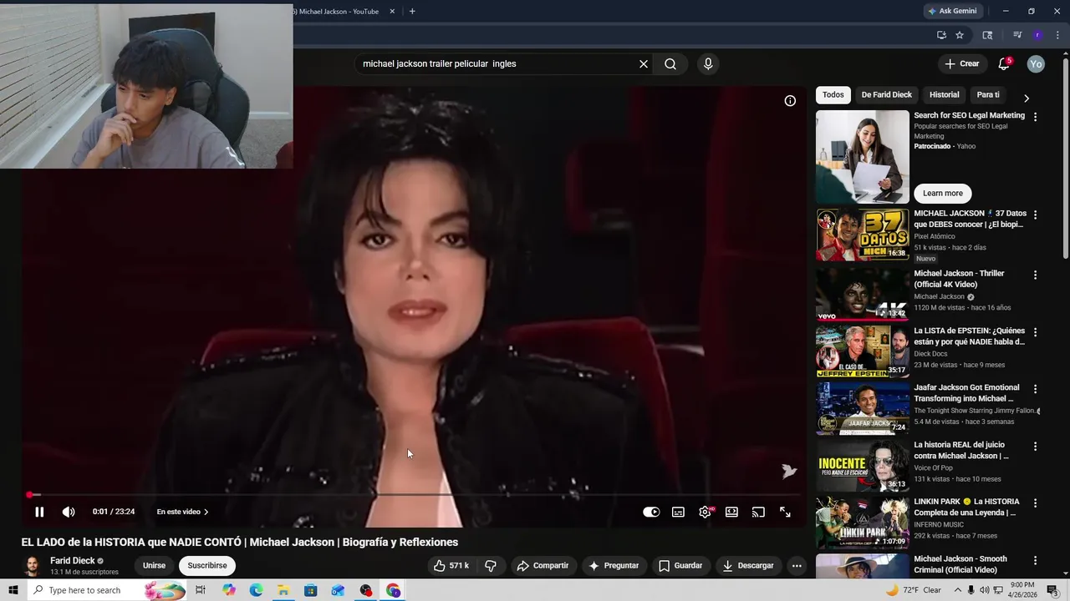Screen dimensions: 1070x601
Task: Mute the video using the speaker icon
Action: 69,512
